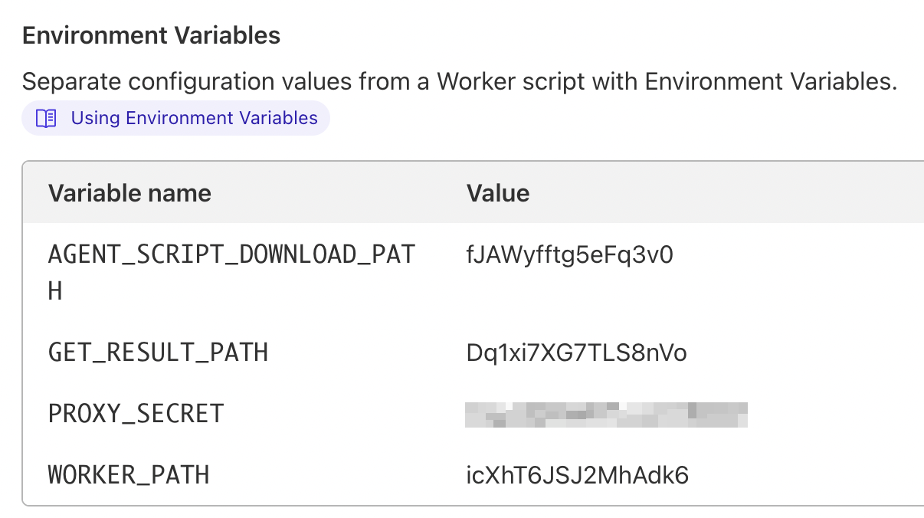Image resolution: width=924 pixels, height=518 pixels.
Task: Click the table header row area
Action: point(460,192)
